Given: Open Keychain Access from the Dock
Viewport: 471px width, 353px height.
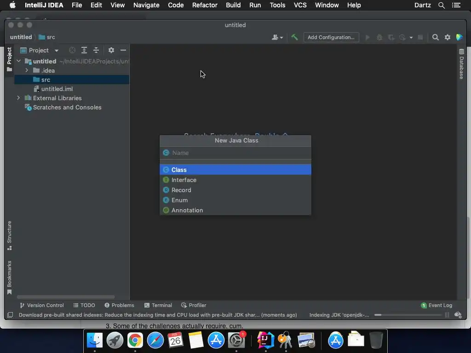Looking at the screenshot, I should click(285, 340).
